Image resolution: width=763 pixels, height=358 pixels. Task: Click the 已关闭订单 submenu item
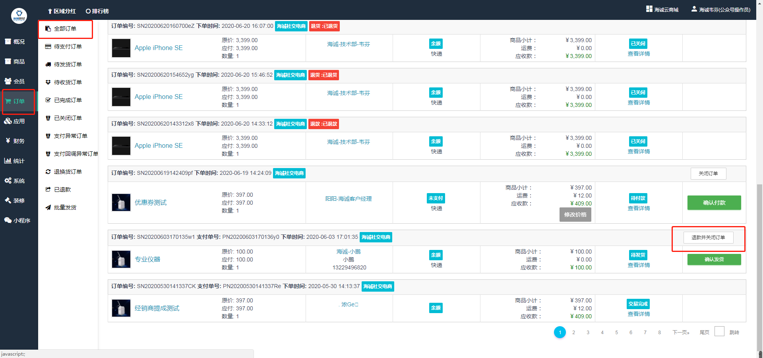[68, 118]
